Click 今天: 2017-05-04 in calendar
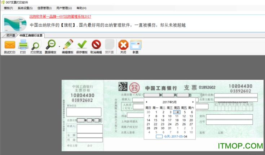The image size is (265, 155). pos(175,137)
